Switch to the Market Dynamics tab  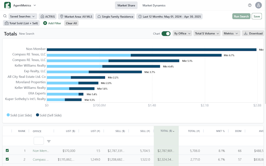(x=154, y=6)
